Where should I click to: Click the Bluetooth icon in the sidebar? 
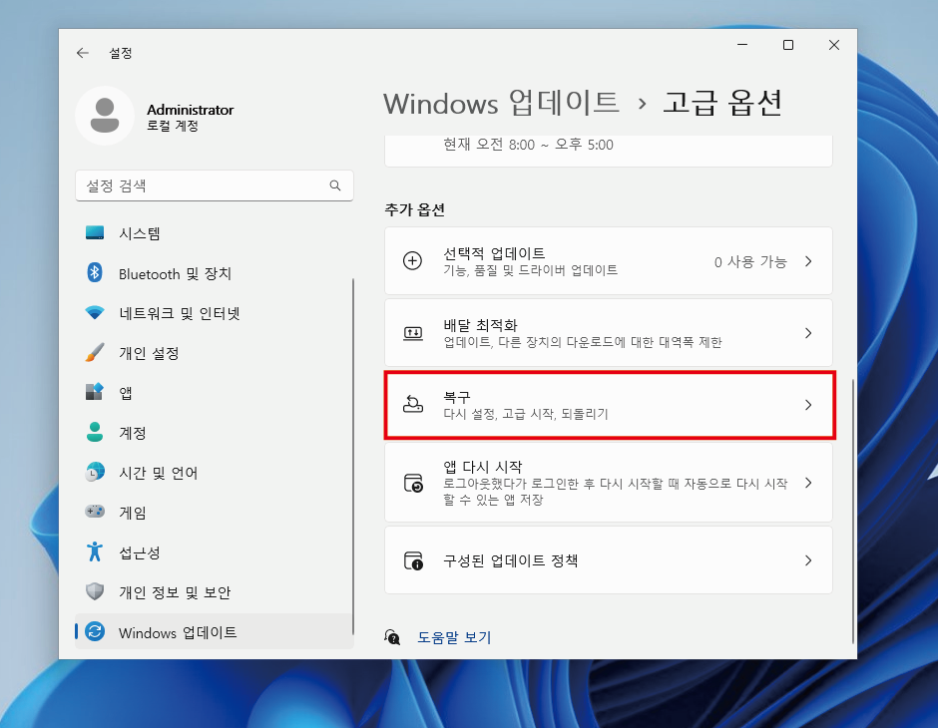click(95, 273)
